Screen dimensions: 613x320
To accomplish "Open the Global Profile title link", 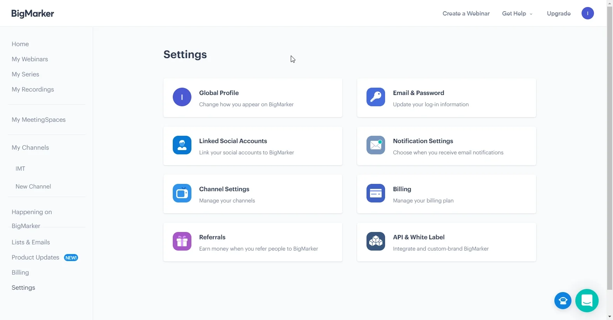I will pos(219,93).
